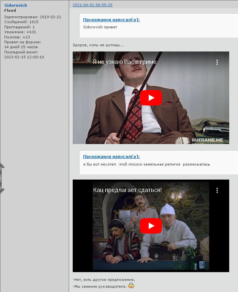
Task: Click the smiley emoticon after 'руководителя'
Action: (131, 285)
